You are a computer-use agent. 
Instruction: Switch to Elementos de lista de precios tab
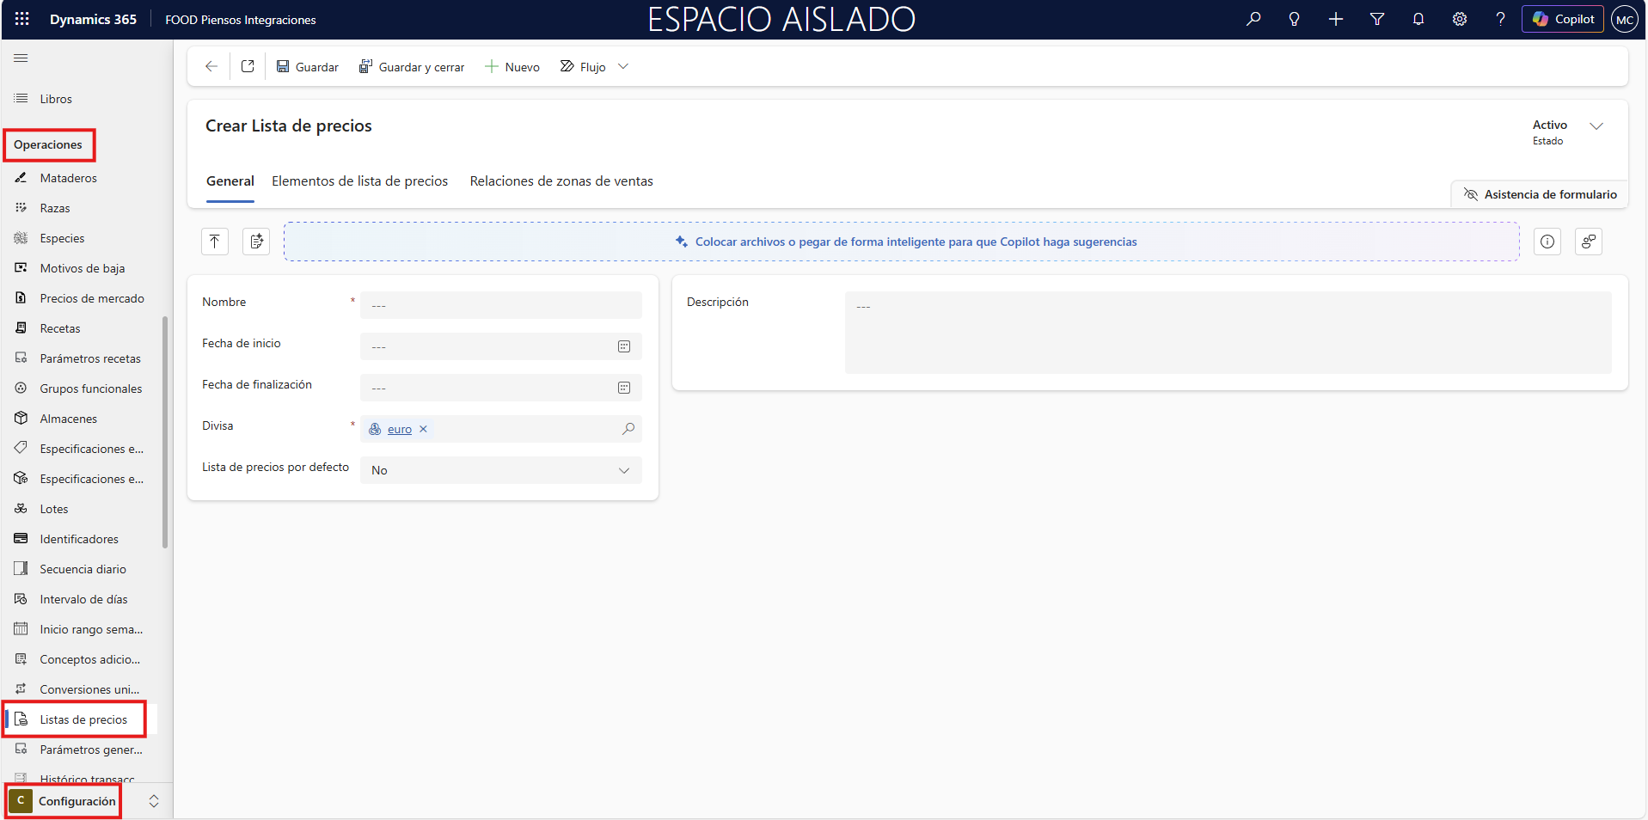click(x=359, y=181)
